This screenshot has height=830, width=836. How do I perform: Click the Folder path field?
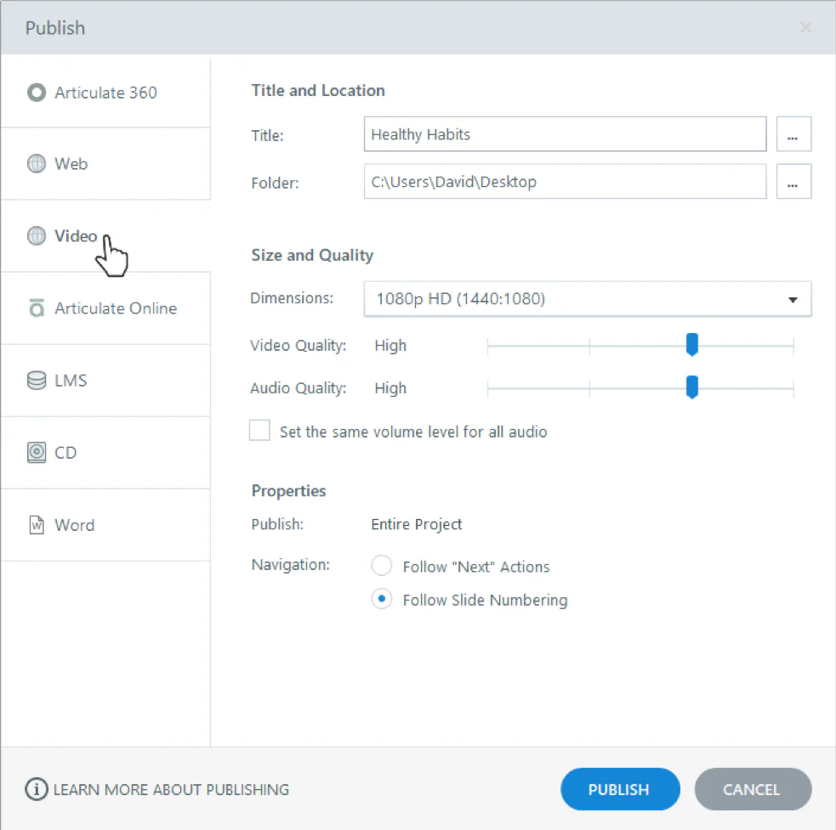click(566, 182)
